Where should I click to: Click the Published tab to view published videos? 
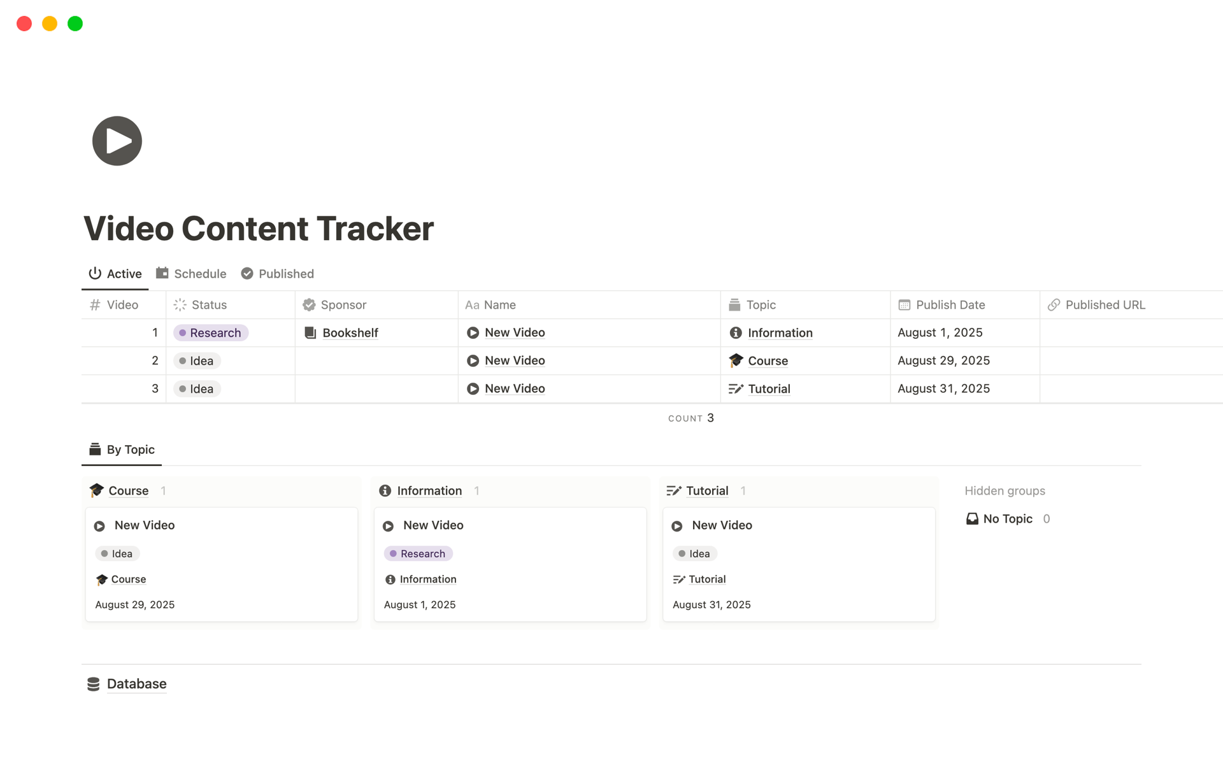[x=285, y=273]
